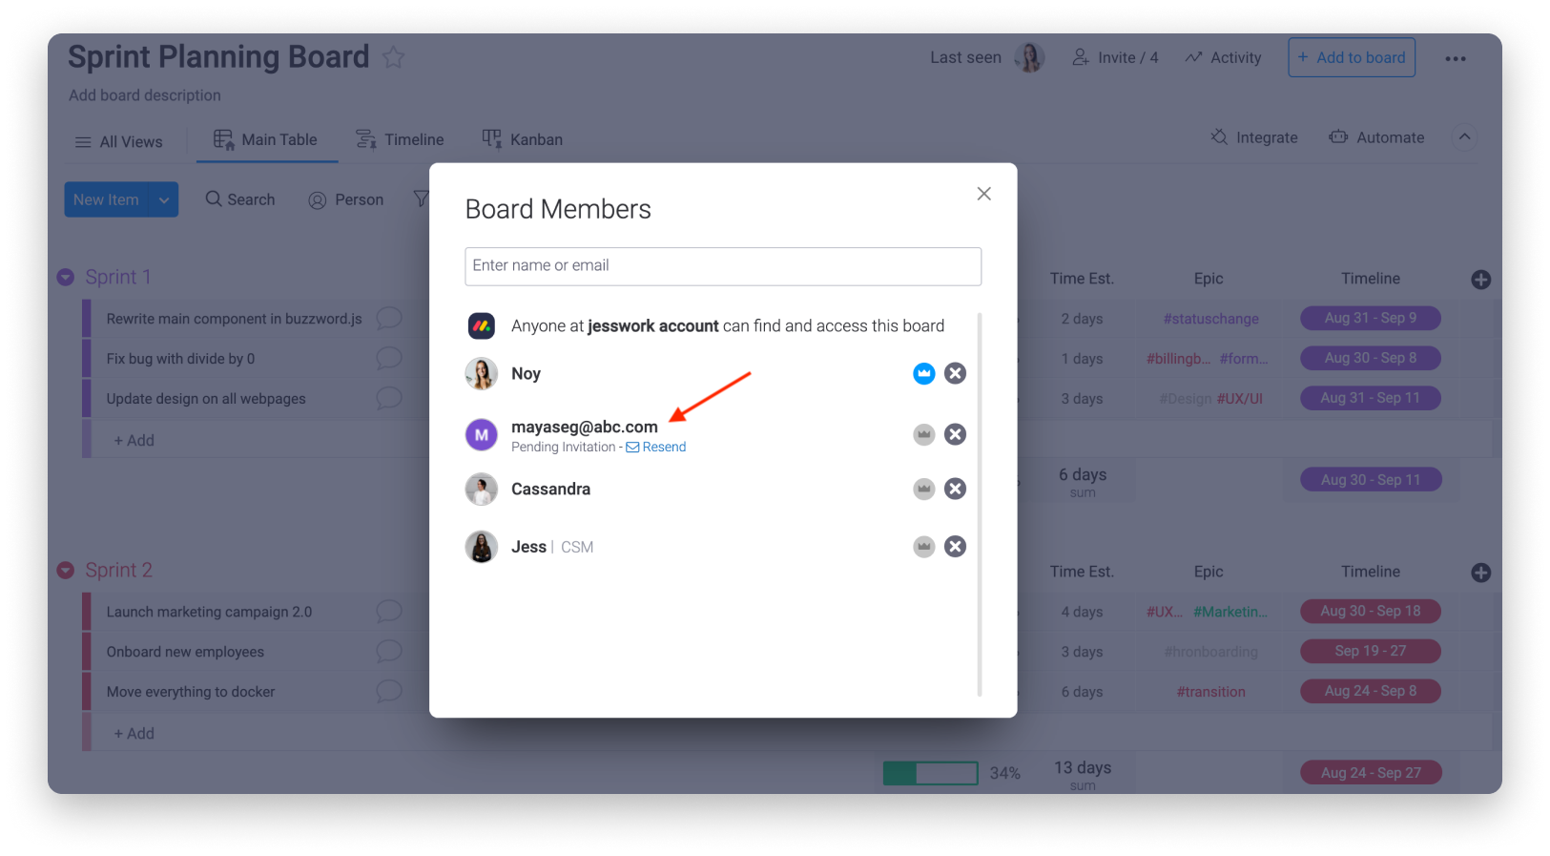Click the #transition epic tag
1550x856 pixels.
click(1210, 692)
